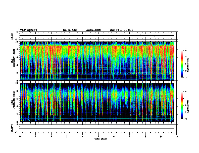Click the "ch.1(V)" waveform axis label
Screen dimensions: 199x153
pos(12,35)
